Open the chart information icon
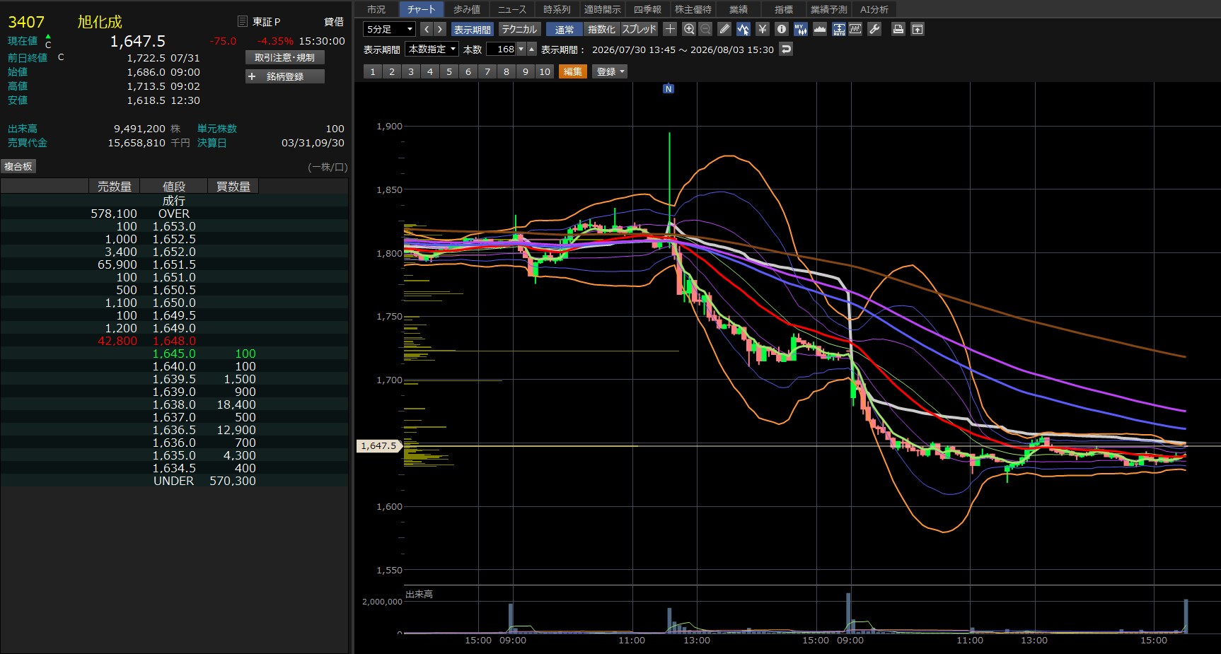The width and height of the screenshot is (1221, 654). pyautogui.click(x=781, y=29)
